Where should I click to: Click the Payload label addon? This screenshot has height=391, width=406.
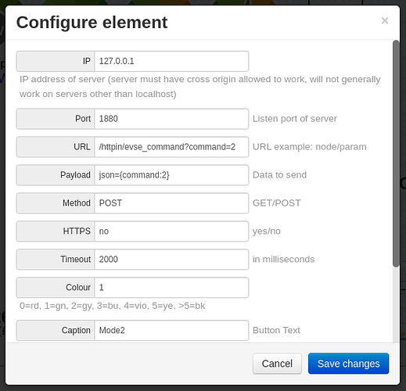pos(56,175)
